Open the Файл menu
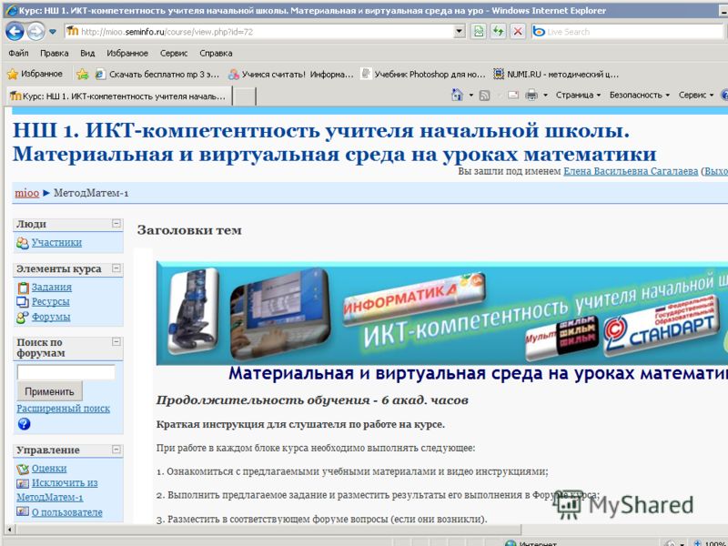 tap(18, 54)
